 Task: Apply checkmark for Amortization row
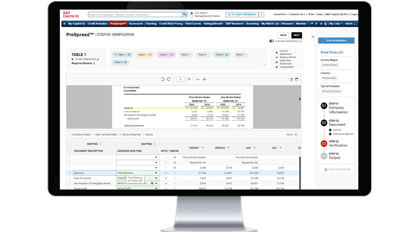click(x=166, y=183)
